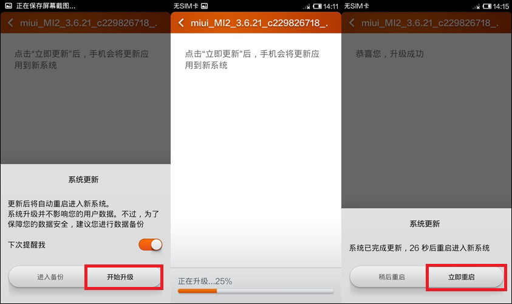Tap miui_MI2 title on the left screen
Image resolution: width=512 pixels, height=304 pixels.
(x=89, y=23)
